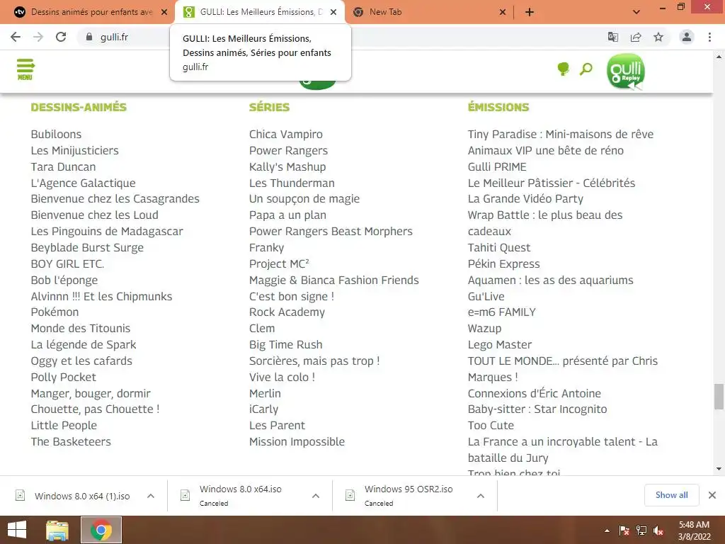This screenshot has height=544, width=725.
Task: Open the Bubiloons link
Action: tap(56, 134)
